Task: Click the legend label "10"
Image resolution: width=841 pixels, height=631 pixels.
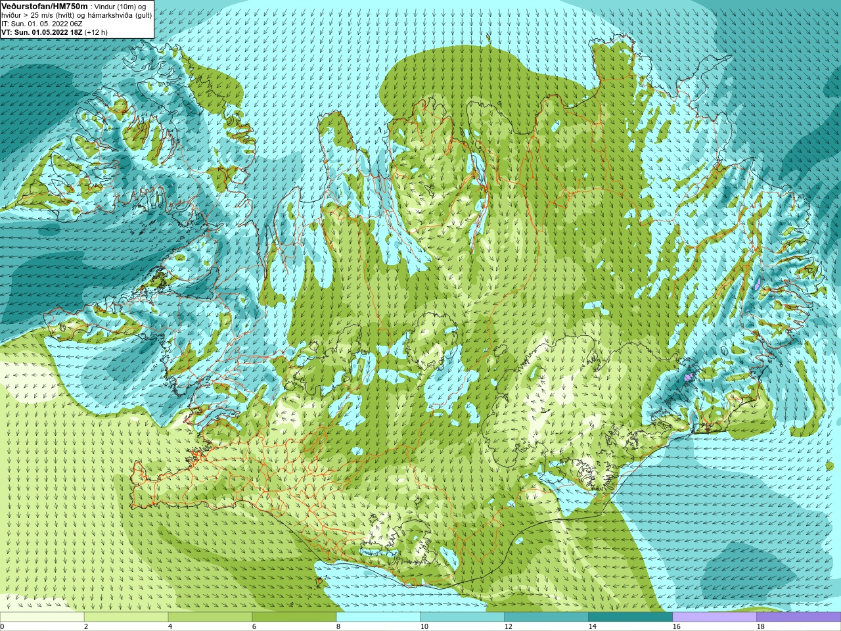Action: (x=424, y=626)
